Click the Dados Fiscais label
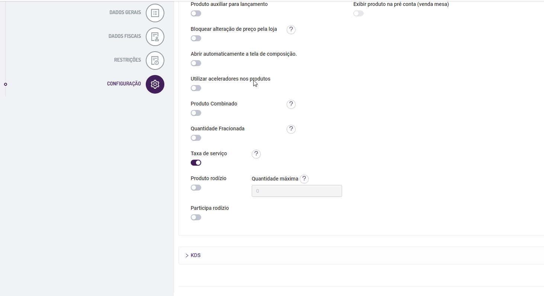 [x=125, y=36]
